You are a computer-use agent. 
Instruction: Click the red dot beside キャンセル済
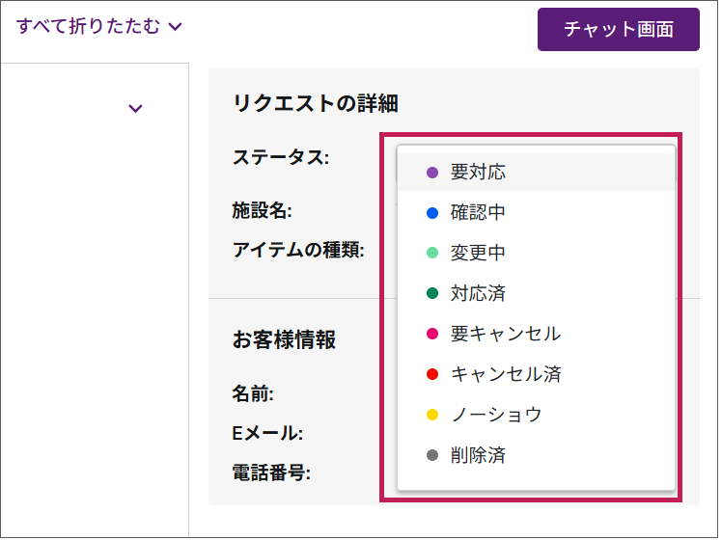[432, 374]
